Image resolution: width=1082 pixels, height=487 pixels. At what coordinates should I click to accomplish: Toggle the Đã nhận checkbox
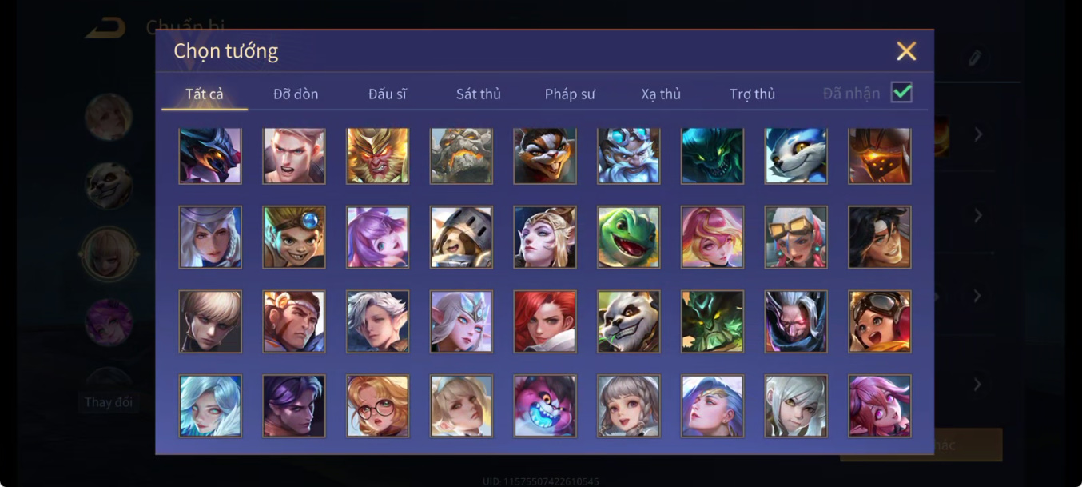pos(901,93)
